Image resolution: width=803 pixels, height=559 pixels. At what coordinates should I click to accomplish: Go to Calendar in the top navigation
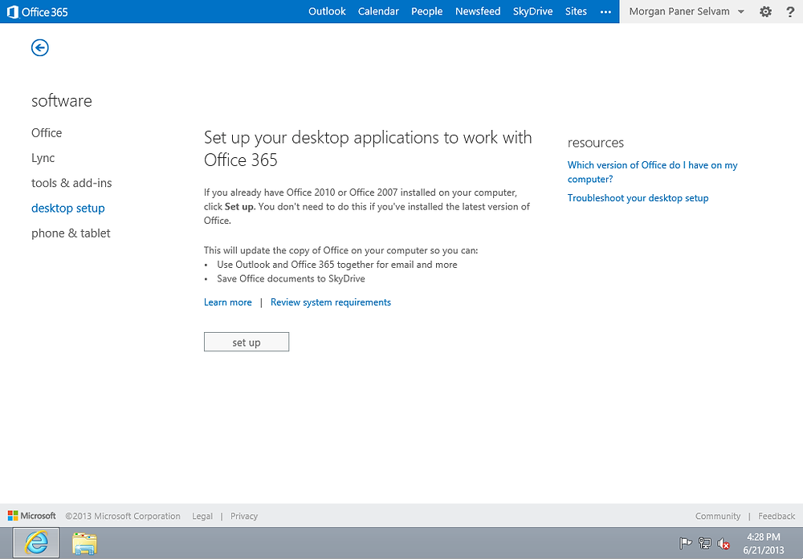pyautogui.click(x=378, y=11)
